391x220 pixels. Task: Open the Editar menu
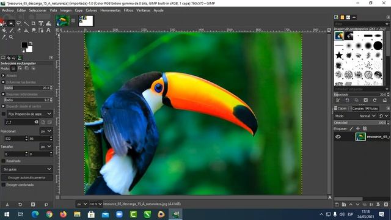coord(21,10)
